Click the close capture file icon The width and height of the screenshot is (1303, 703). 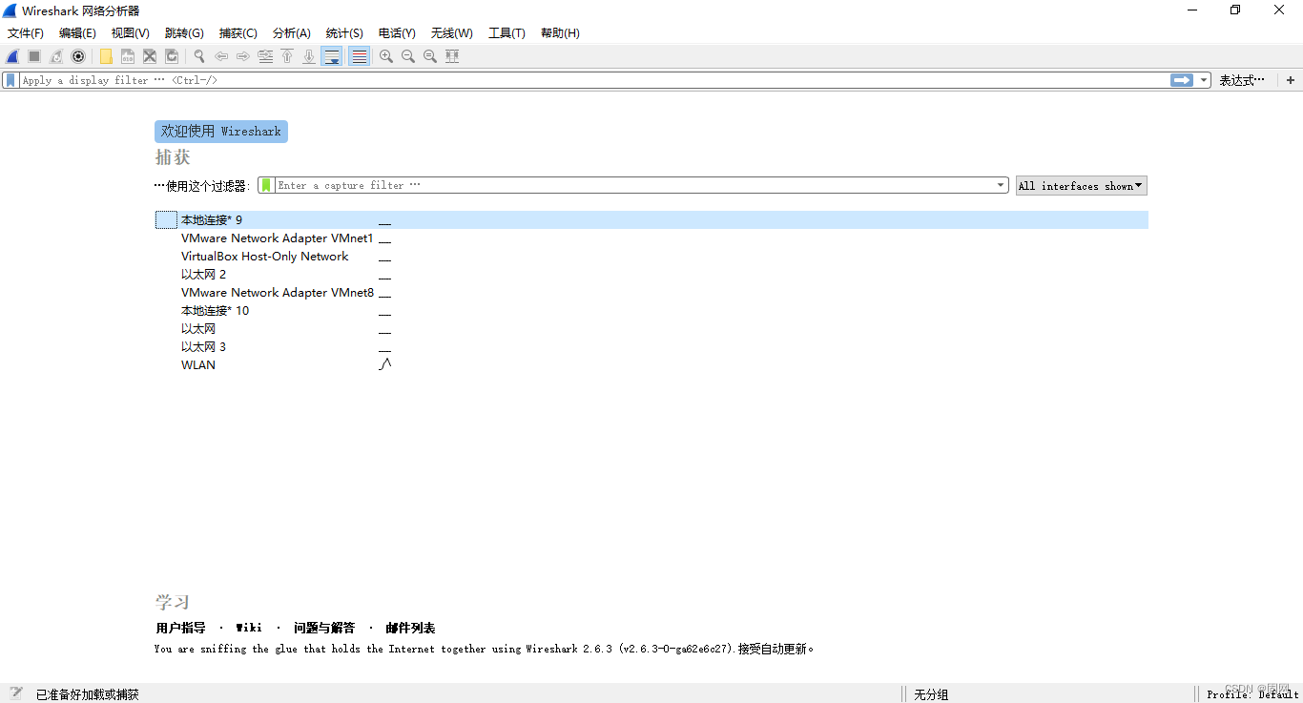click(150, 56)
